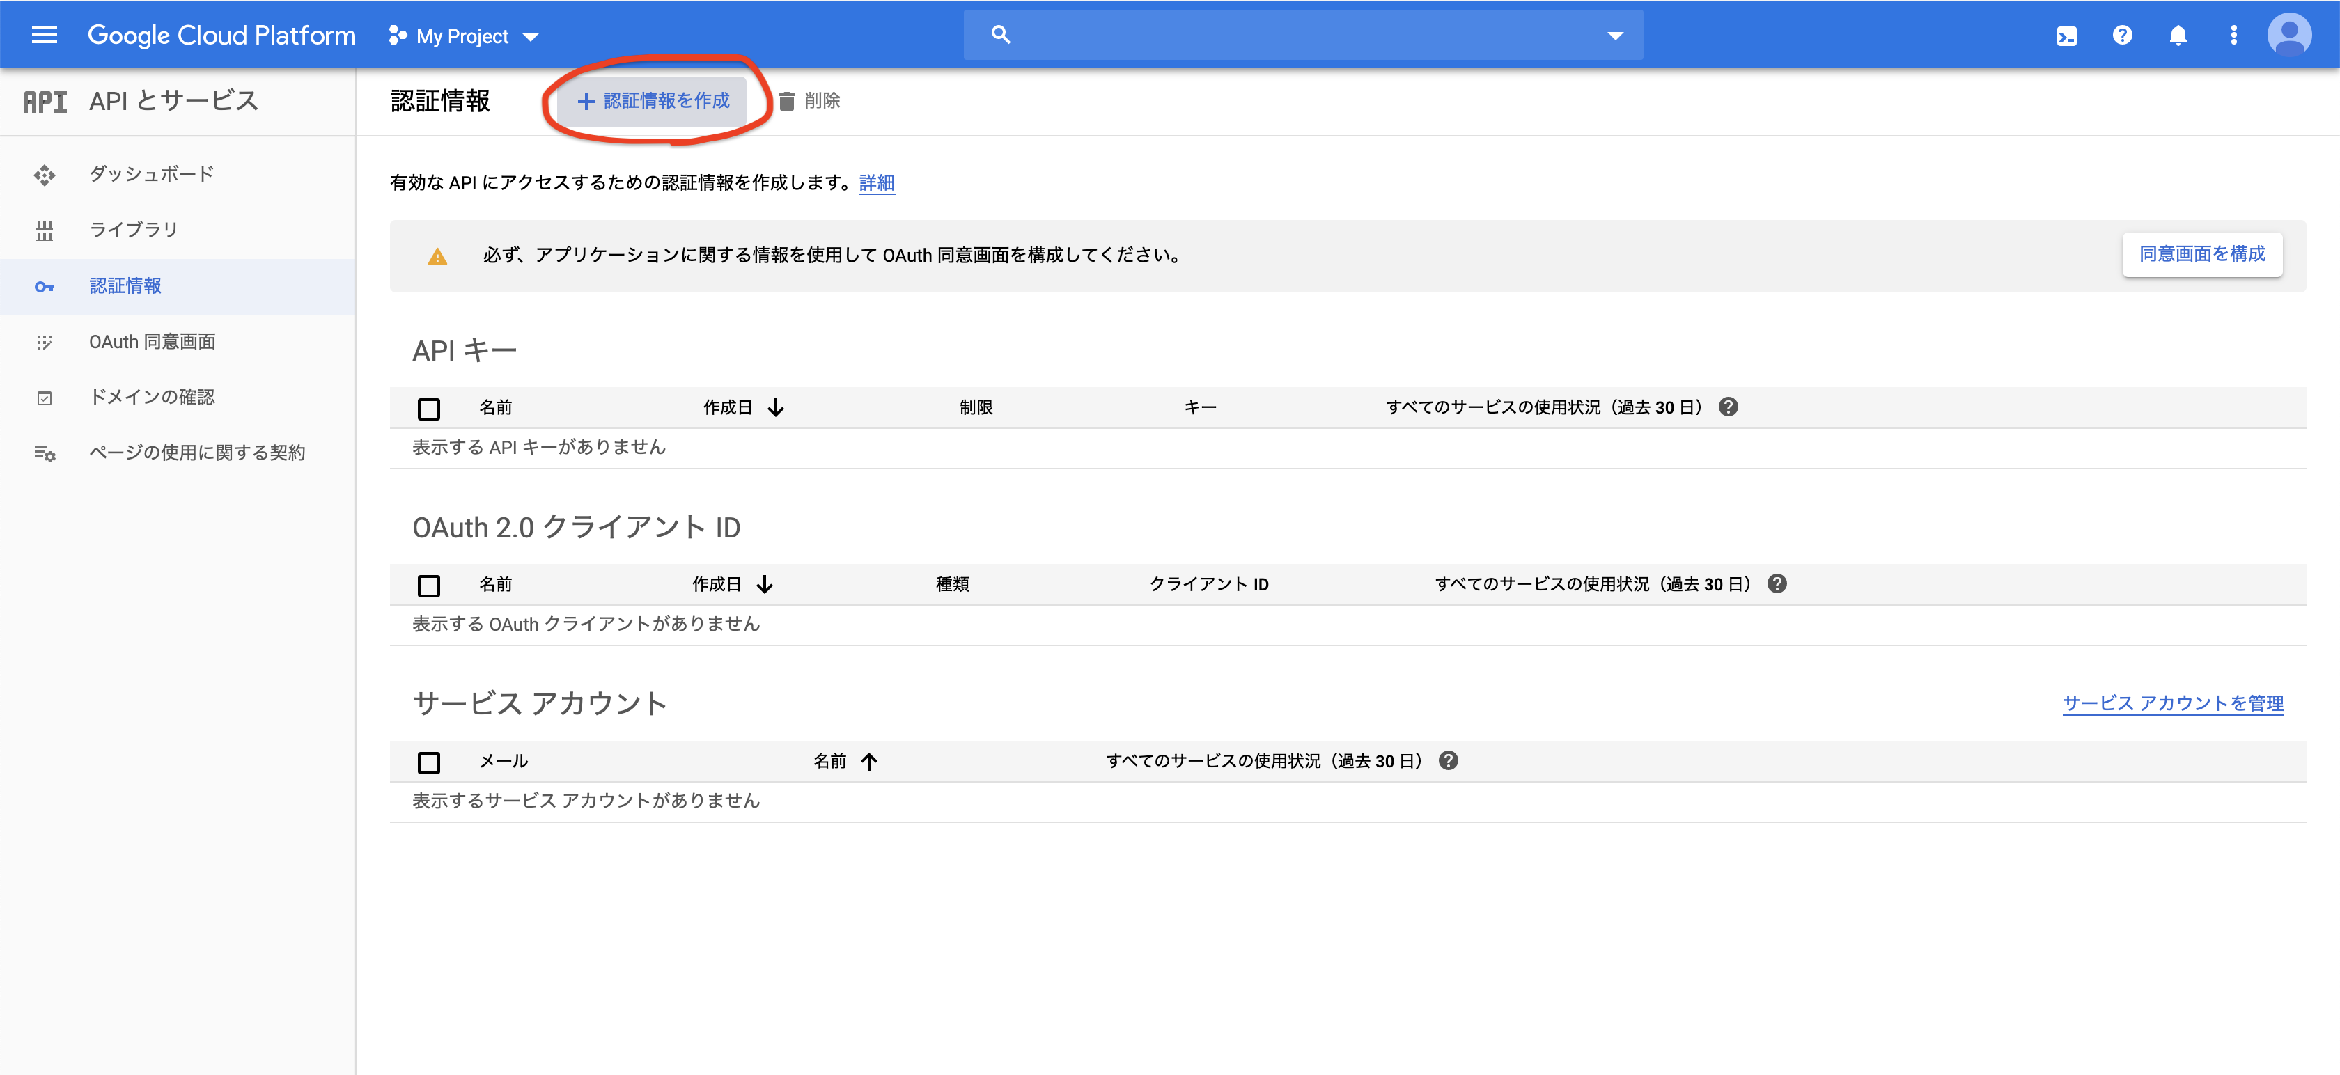
Task: Open the hamburger navigation menu
Action: tap(44, 36)
